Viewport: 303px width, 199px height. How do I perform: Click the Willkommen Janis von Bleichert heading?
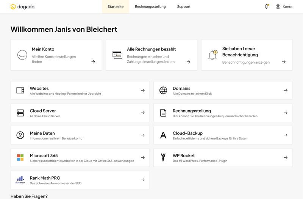[x=64, y=29]
